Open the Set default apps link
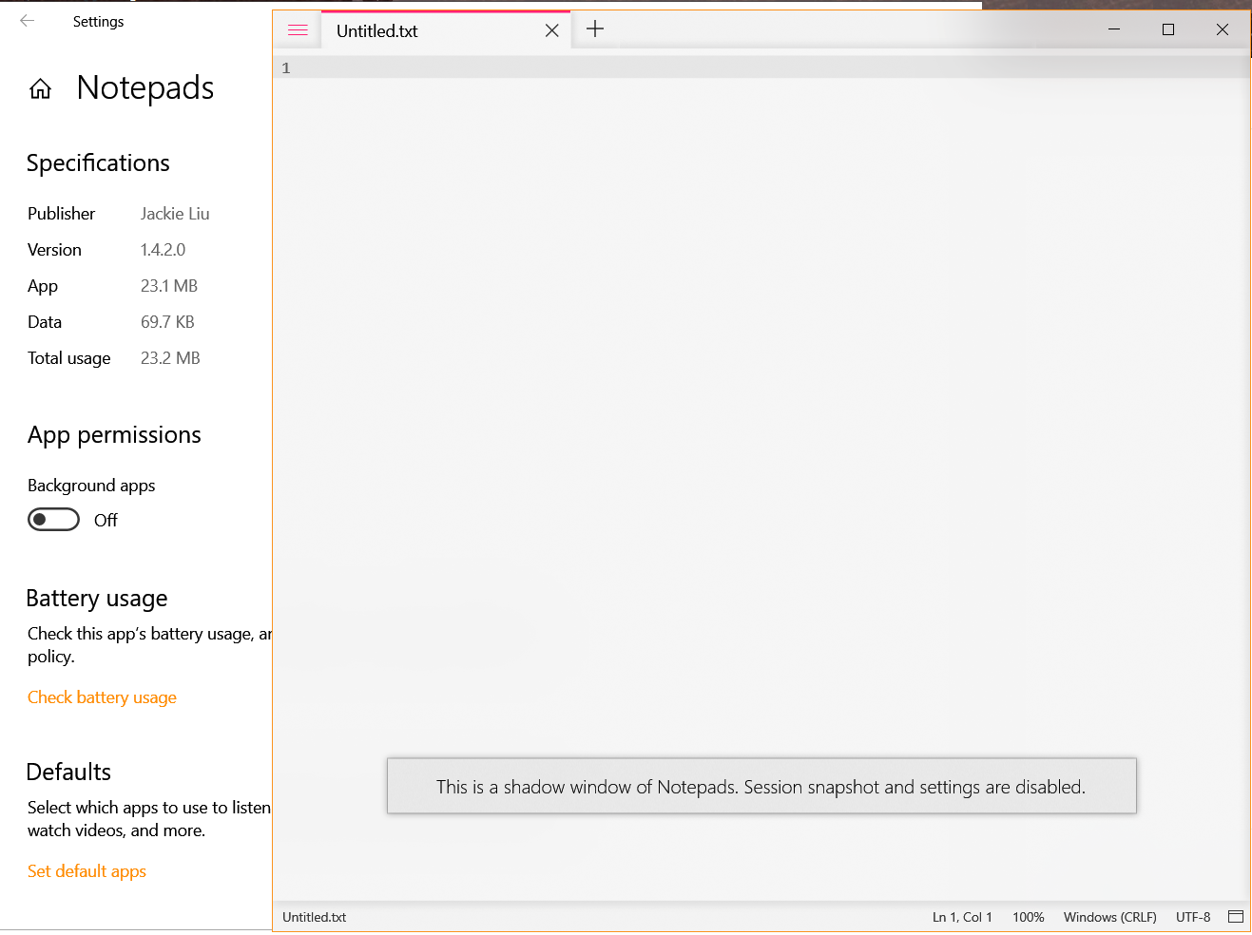Screen dimensions: 1252x935 point(87,870)
